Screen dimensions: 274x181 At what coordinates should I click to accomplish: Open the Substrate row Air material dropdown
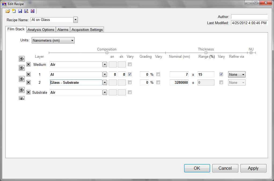tap(105, 92)
